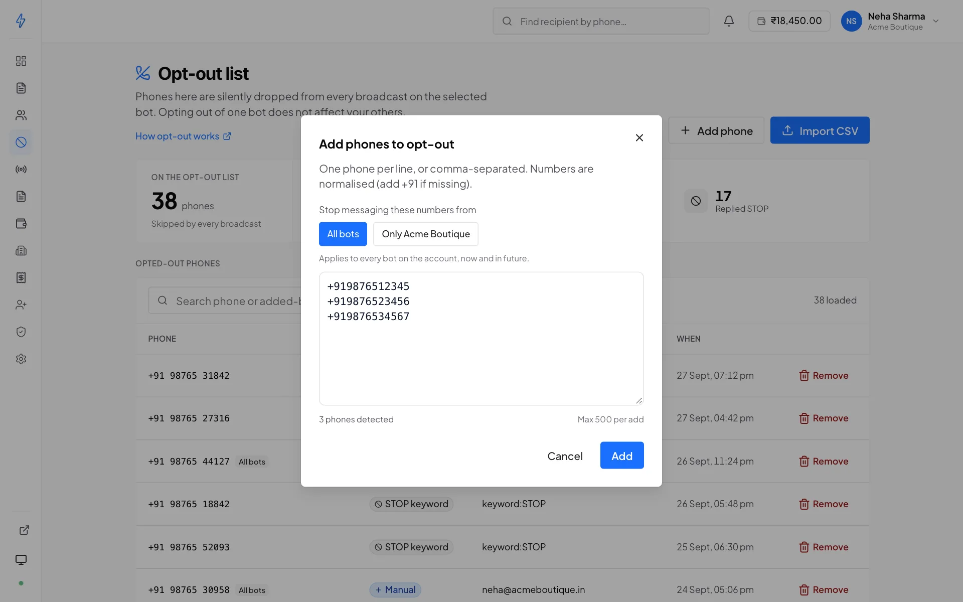This screenshot has width=963, height=602.
Task: Click the All bots tag on 30958
Action: click(x=252, y=590)
